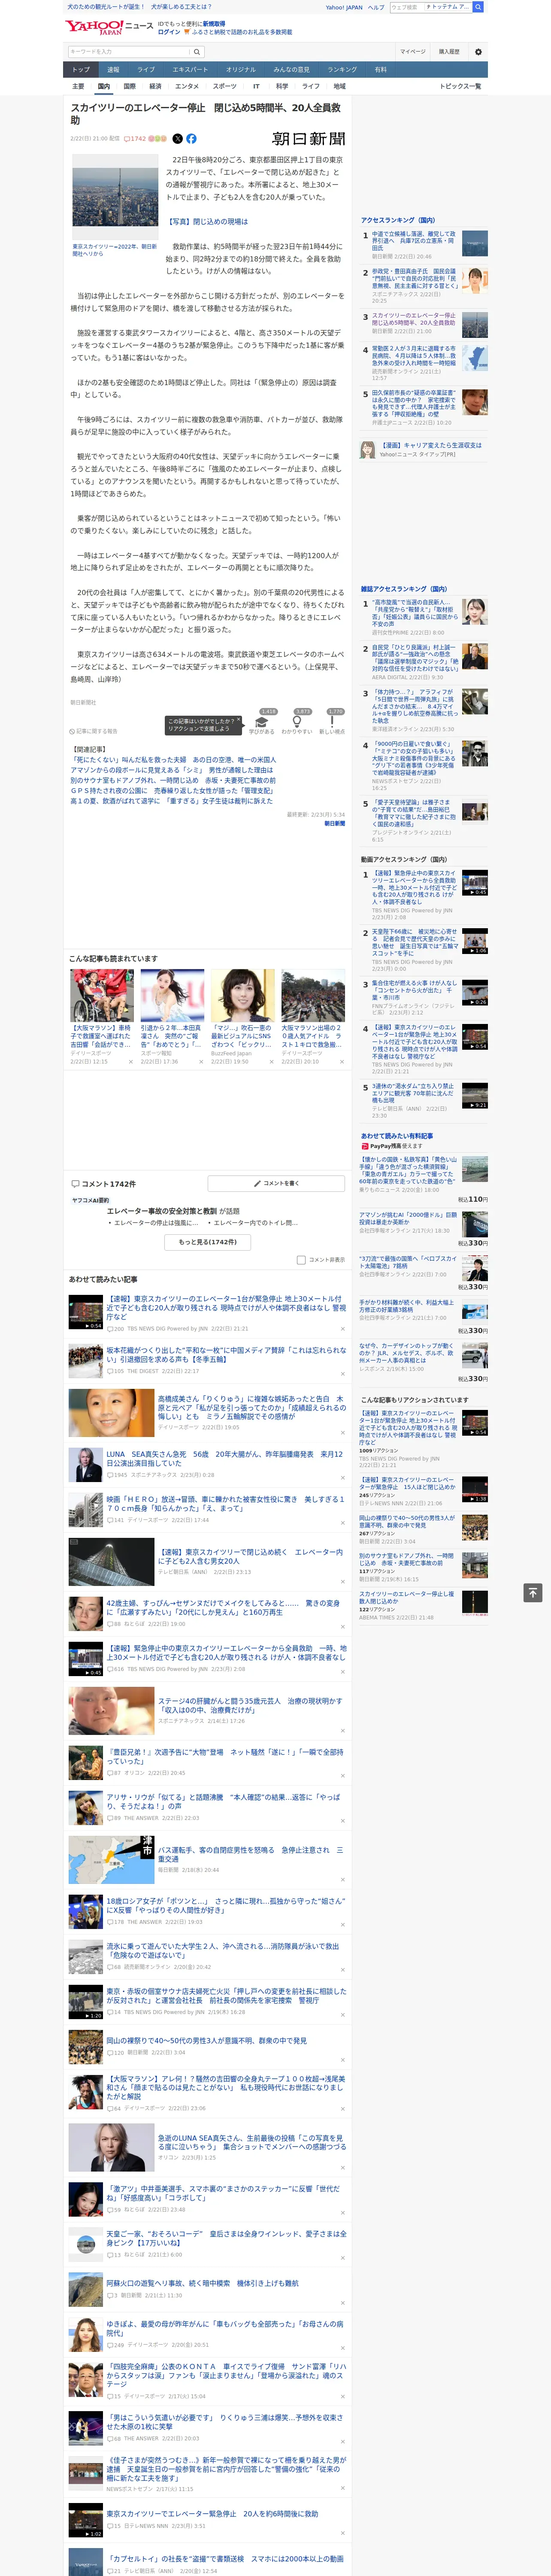
Task: Select the ライブ navigation tab
Action: (x=146, y=70)
